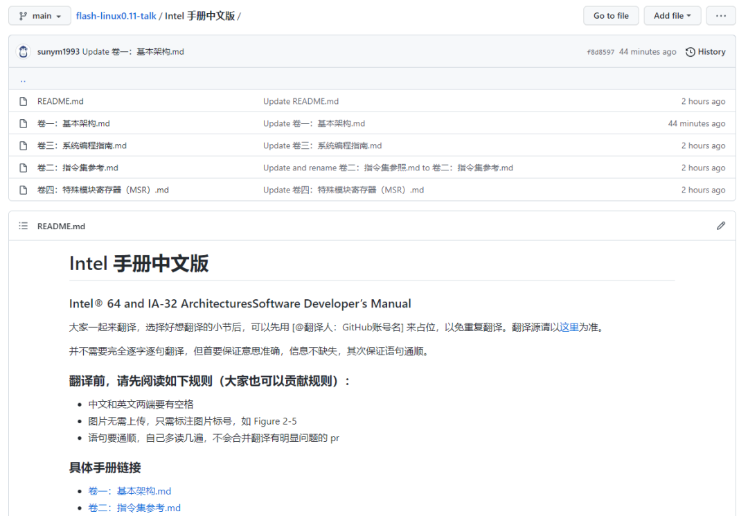The width and height of the screenshot is (748, 516).
Task: Click the file icon beside README.md
Action: 23,101
